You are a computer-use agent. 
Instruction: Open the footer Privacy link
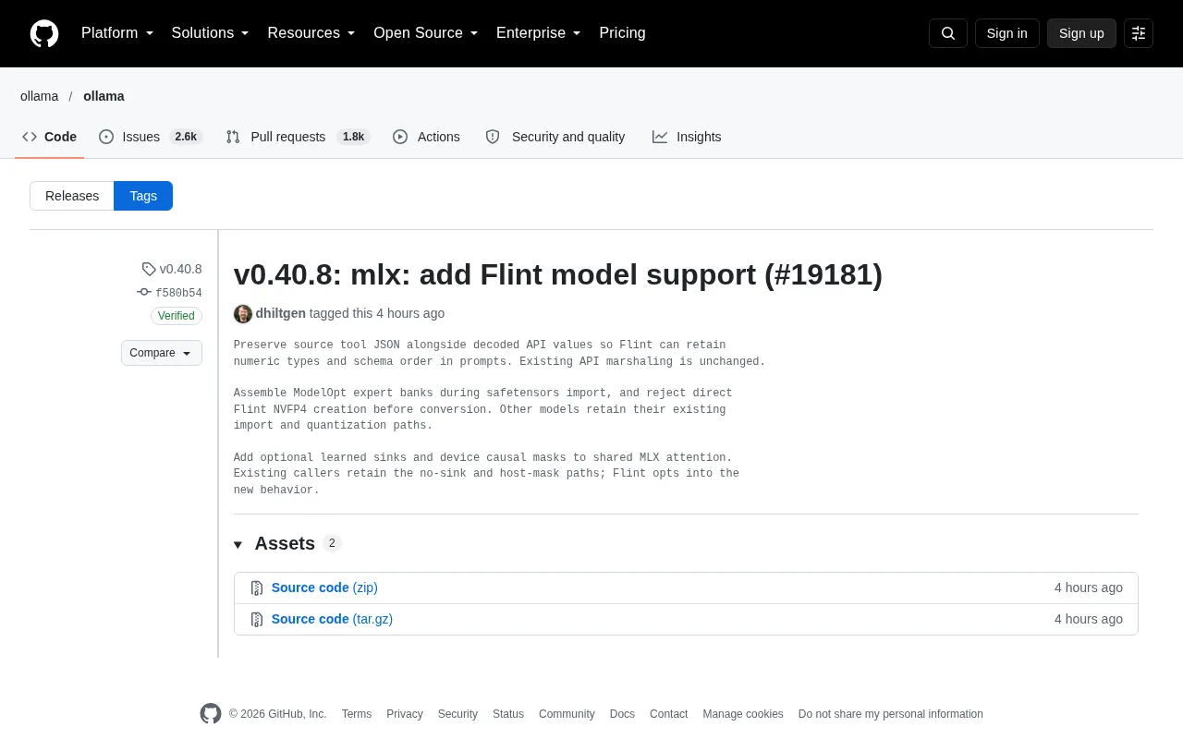click(405, 714)
